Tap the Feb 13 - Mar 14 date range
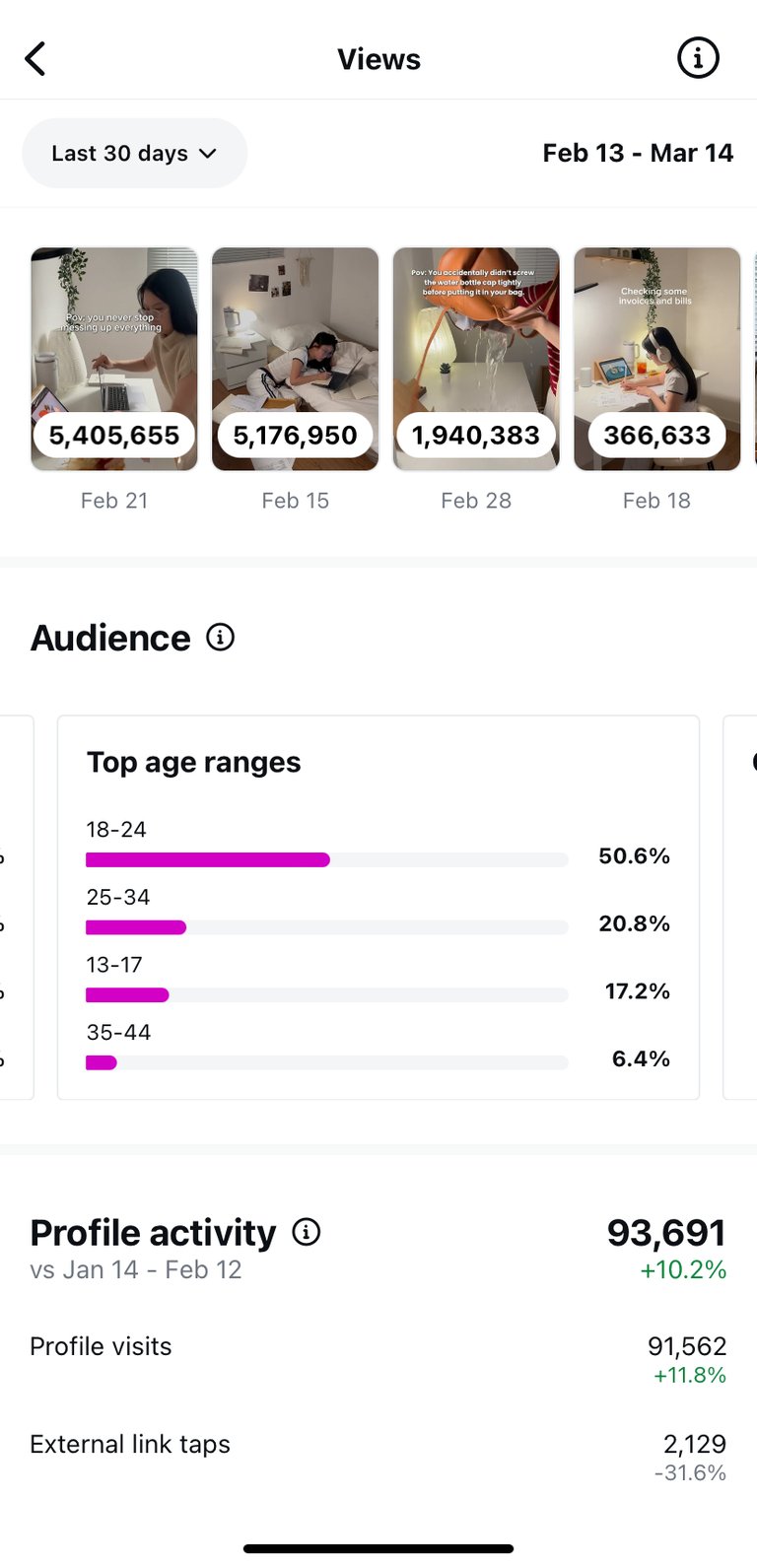The width and height of the screenshot is (757, 1568). (638, 153)
